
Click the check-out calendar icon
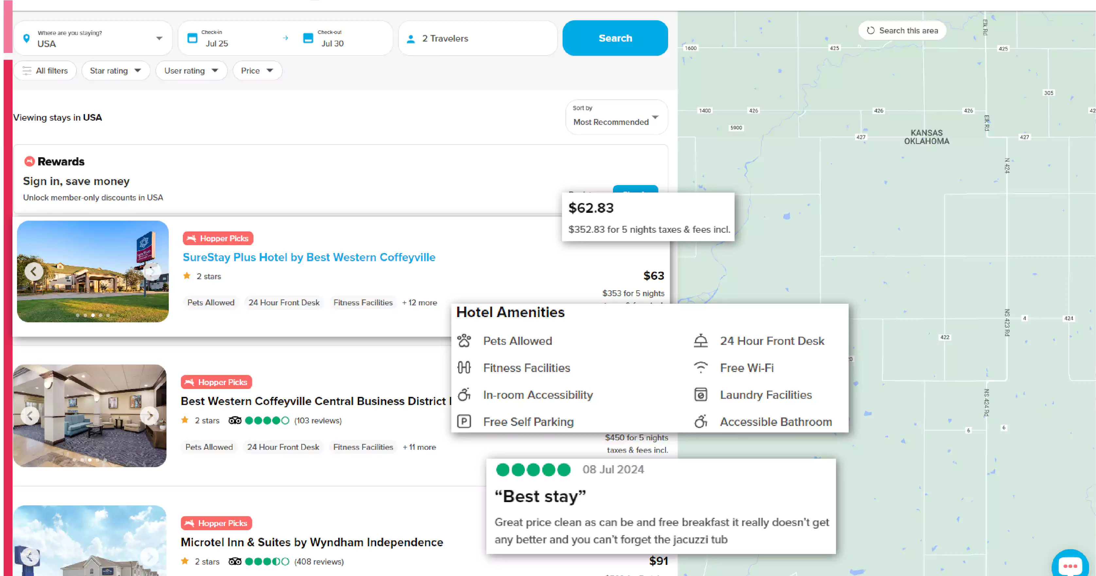[308, 38]
